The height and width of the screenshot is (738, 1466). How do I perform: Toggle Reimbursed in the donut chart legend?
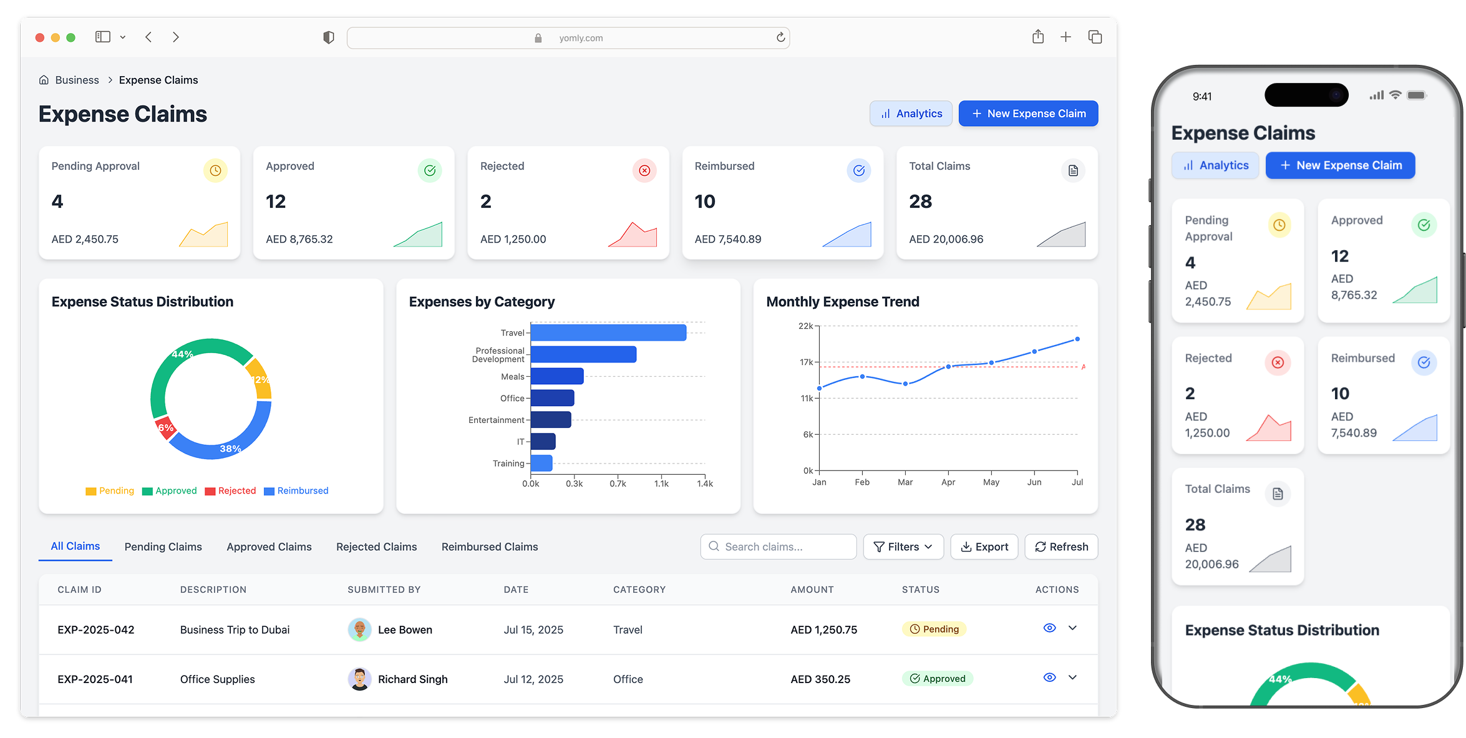pos(296,491)
